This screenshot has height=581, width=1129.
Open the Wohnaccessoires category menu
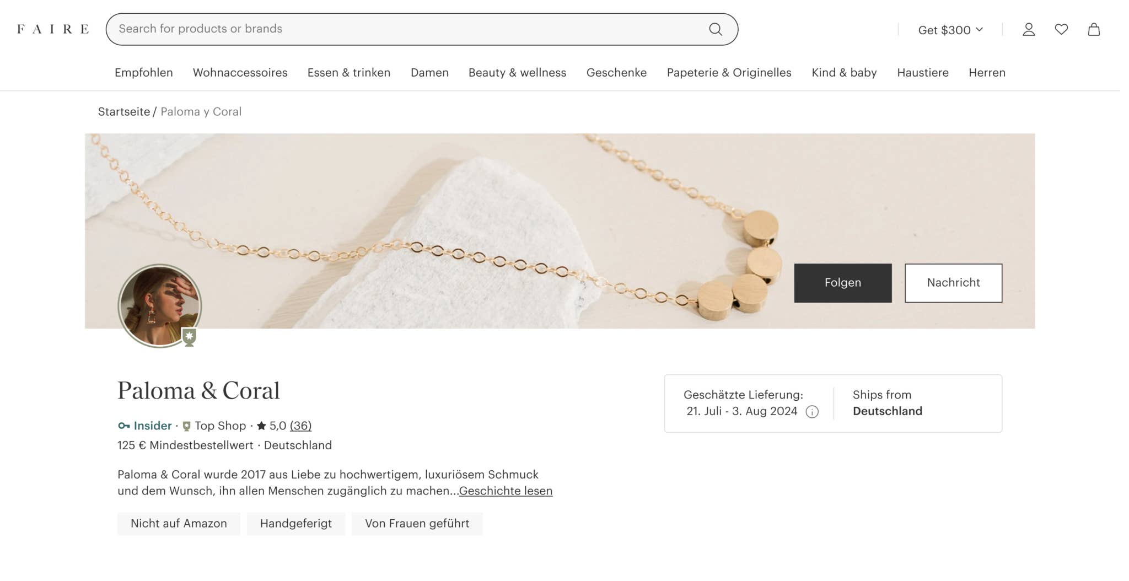click(240, 73)
